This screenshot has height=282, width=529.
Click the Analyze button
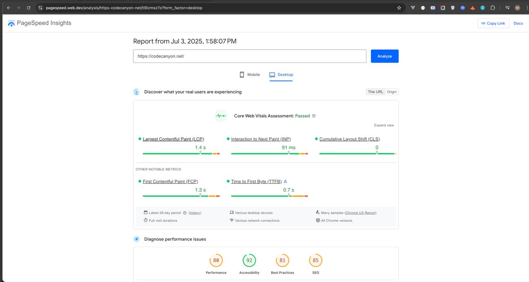click(385, 56)
